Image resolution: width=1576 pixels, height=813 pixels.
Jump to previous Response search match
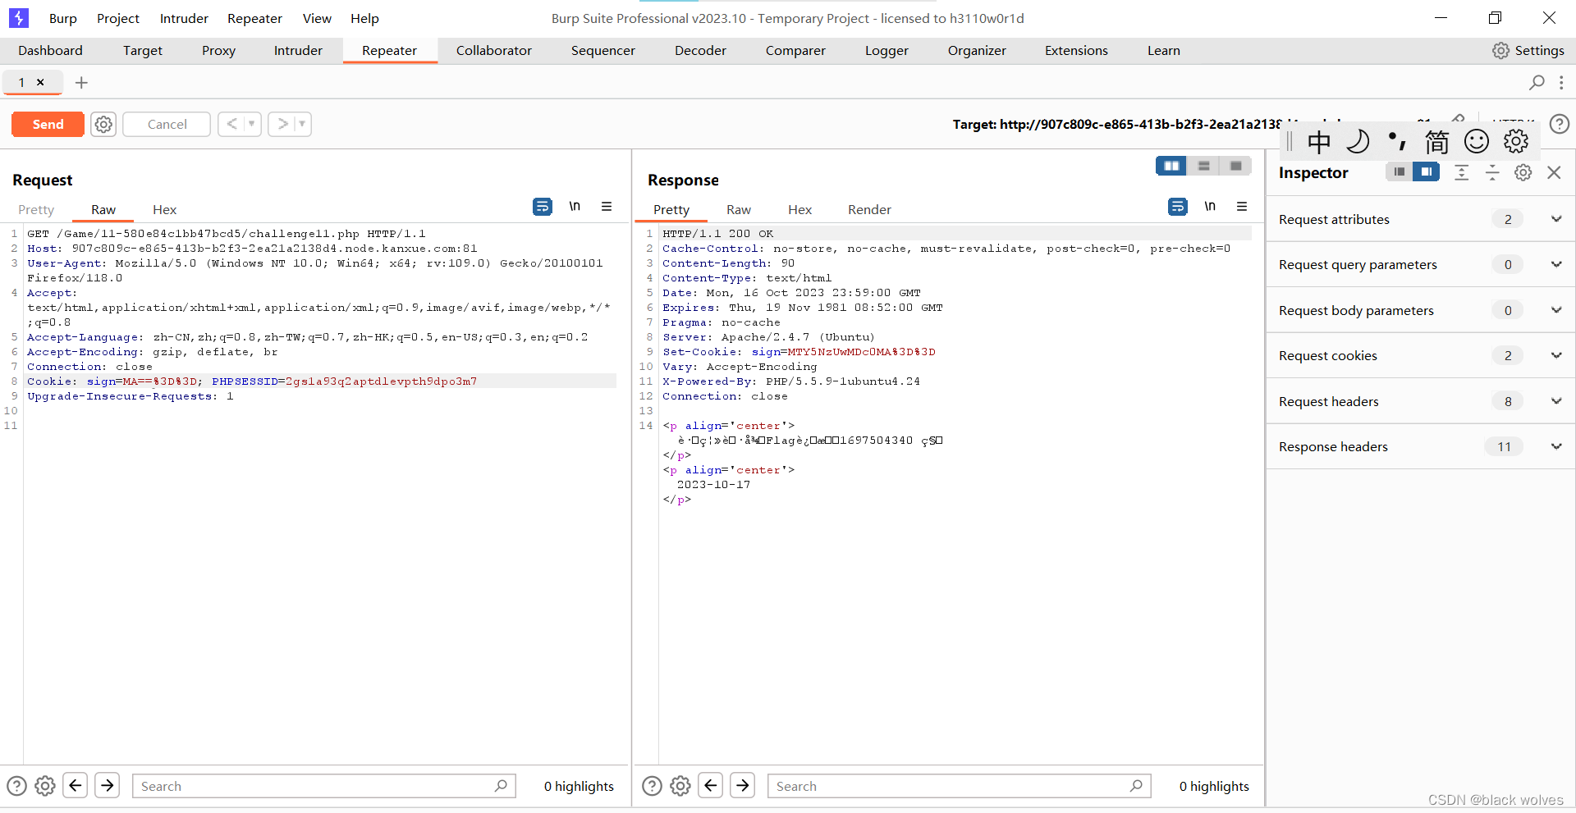pyautogui.click(x=711, y=786)
